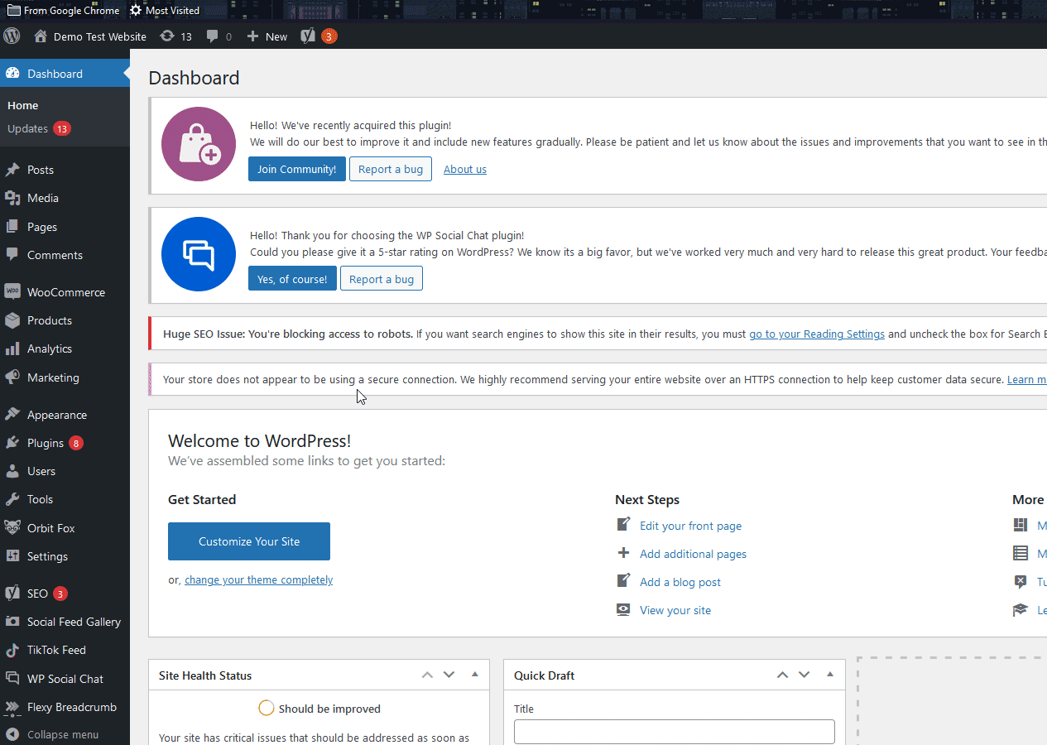
Task: Click the Orbit Fox icon
Action: 12,528
